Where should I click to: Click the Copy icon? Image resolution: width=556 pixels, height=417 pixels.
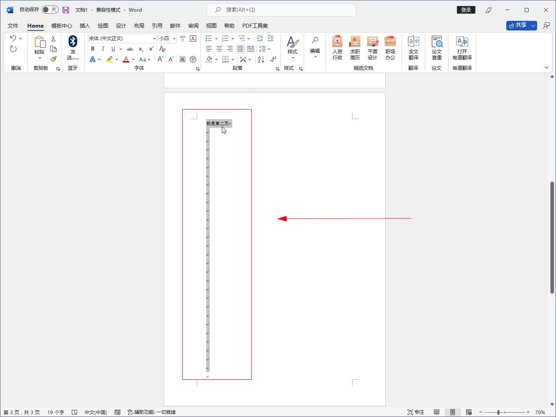tap(53, 49)
